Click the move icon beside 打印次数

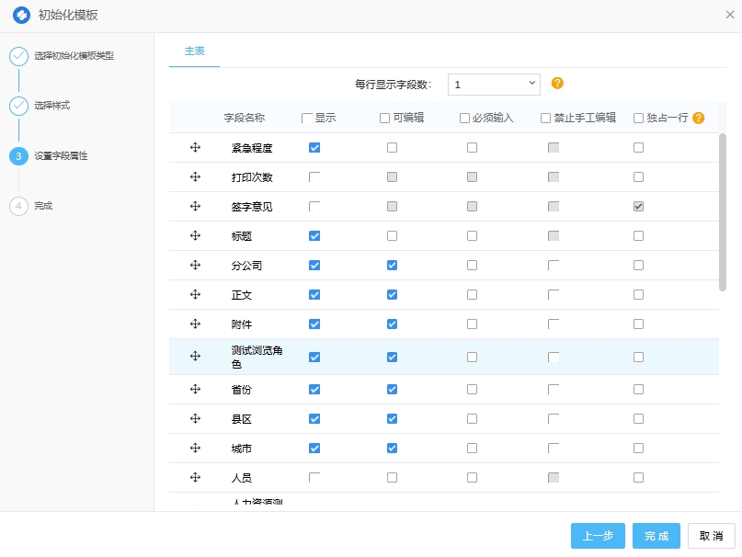pos(195,176)
